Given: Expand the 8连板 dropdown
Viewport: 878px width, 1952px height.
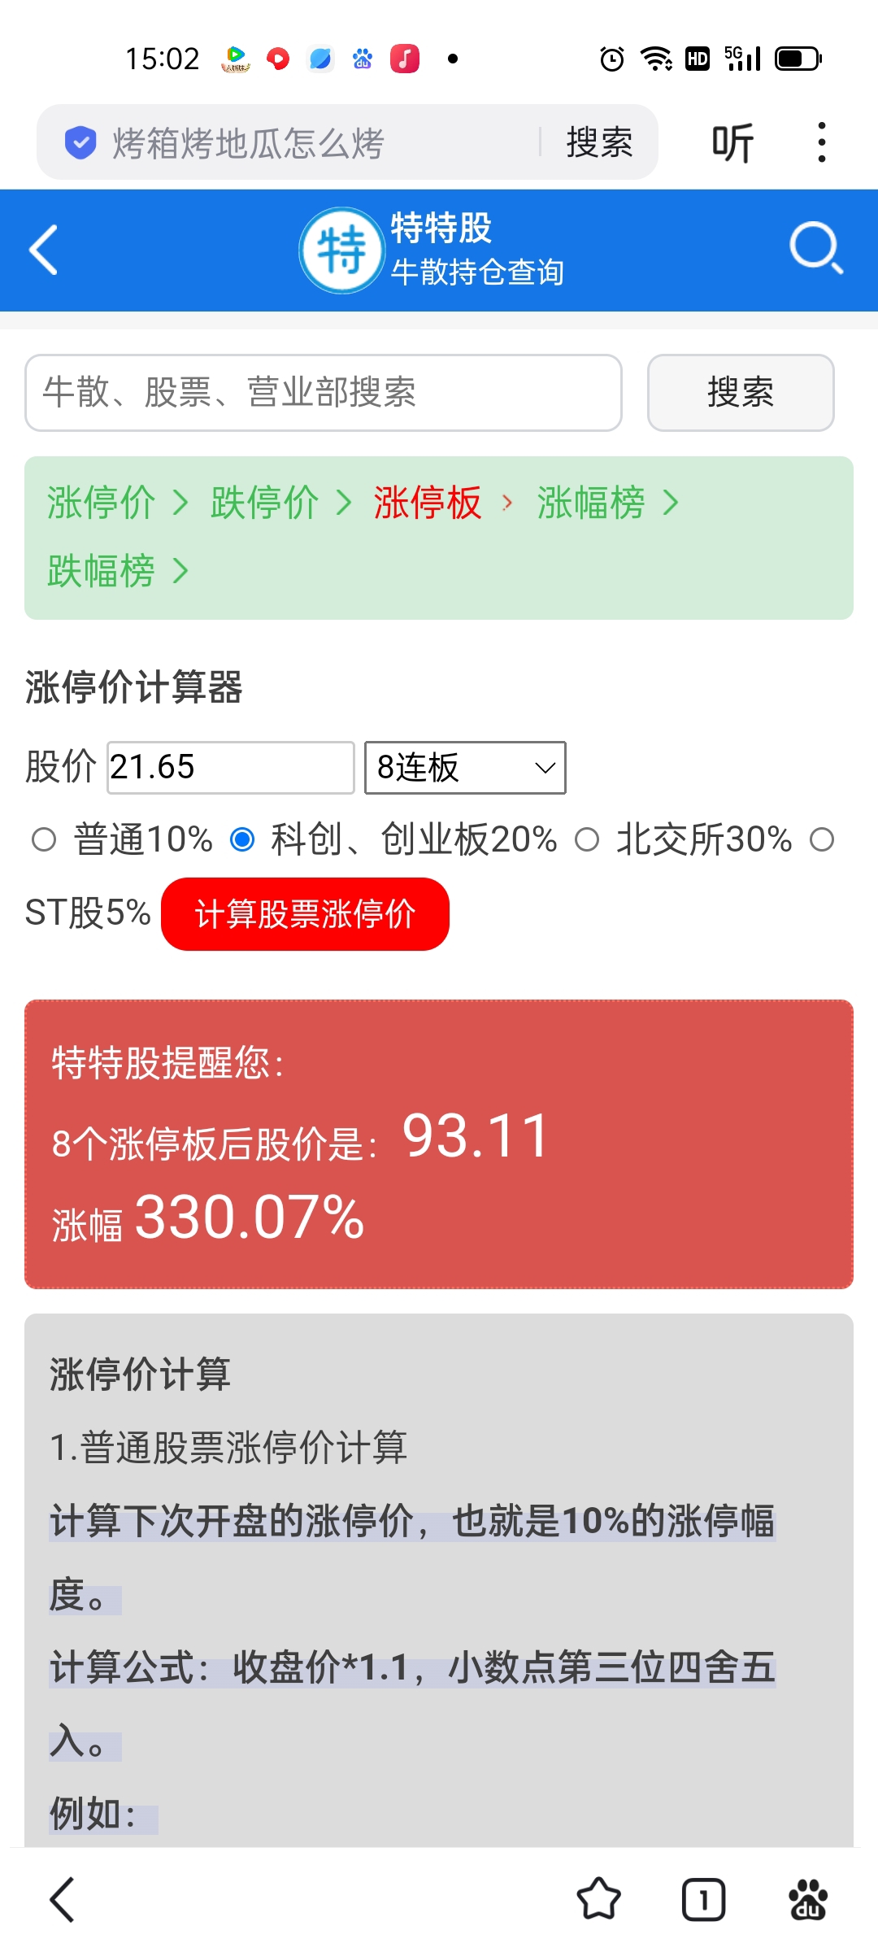Looking at the screenshot, I should [x=465, y=767].
